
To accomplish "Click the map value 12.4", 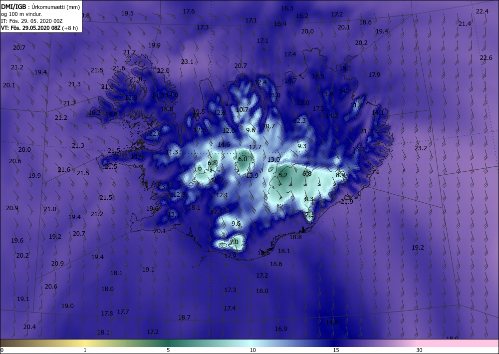I will 260,82.
